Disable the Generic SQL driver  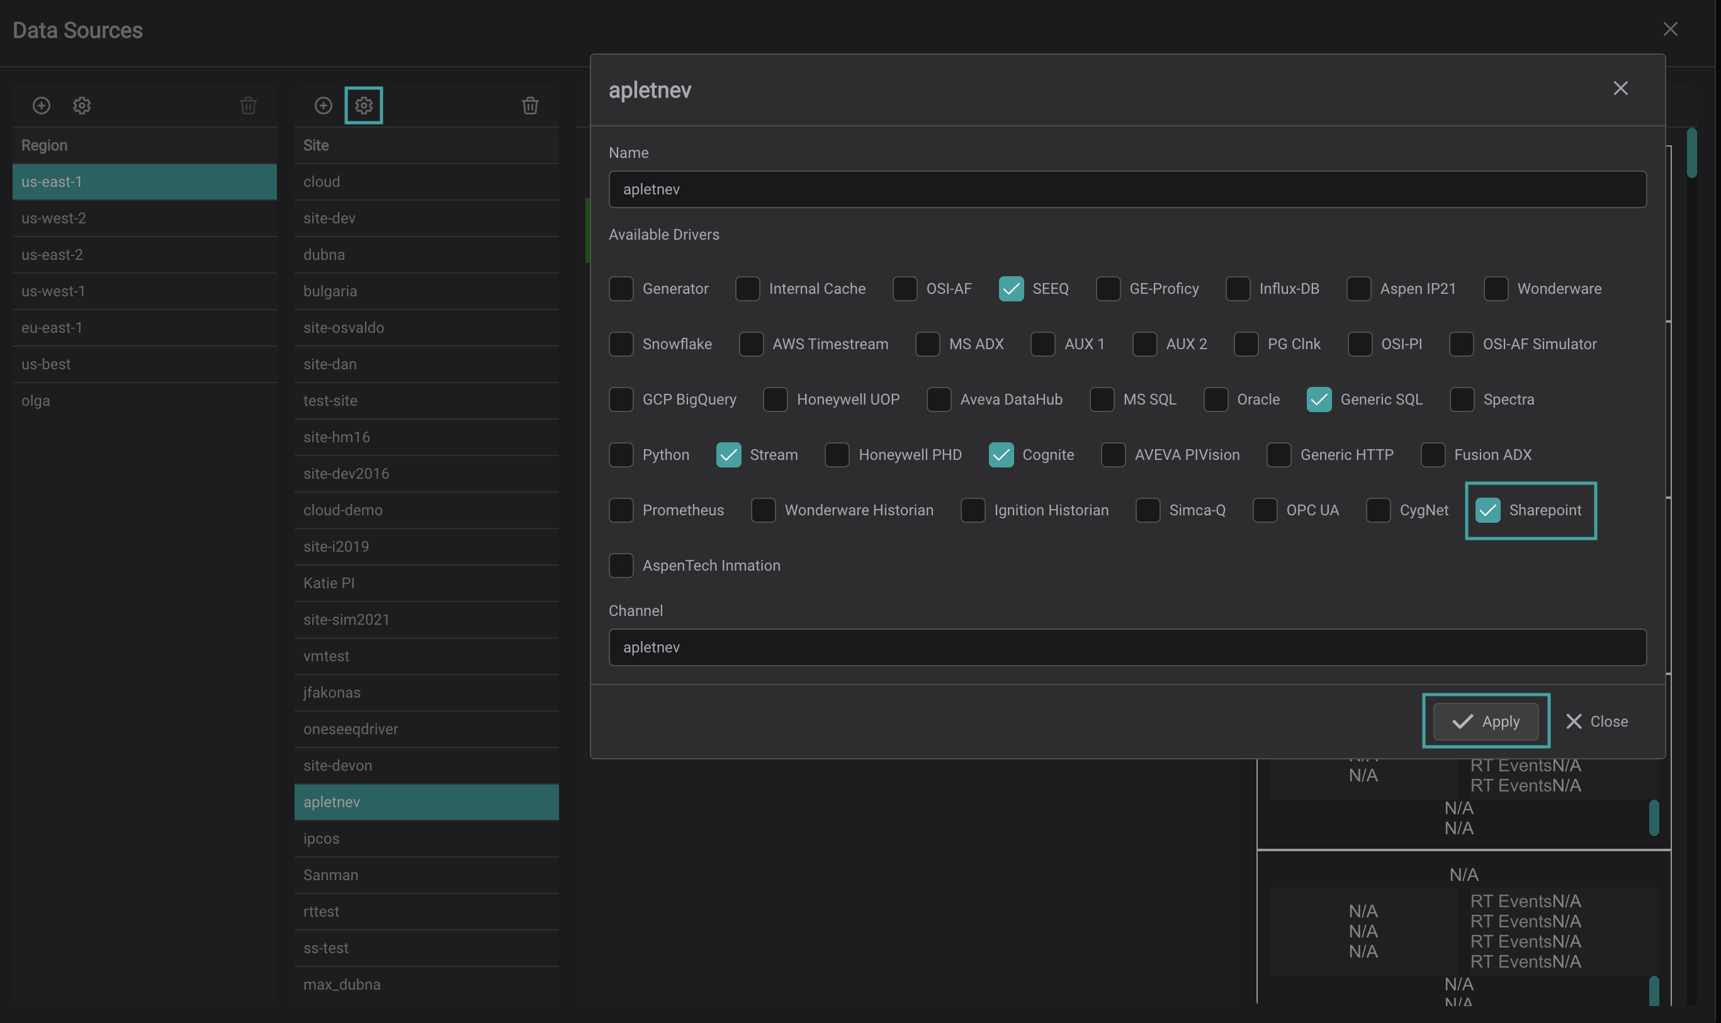pyautogui.click(x=1319, y=400)
